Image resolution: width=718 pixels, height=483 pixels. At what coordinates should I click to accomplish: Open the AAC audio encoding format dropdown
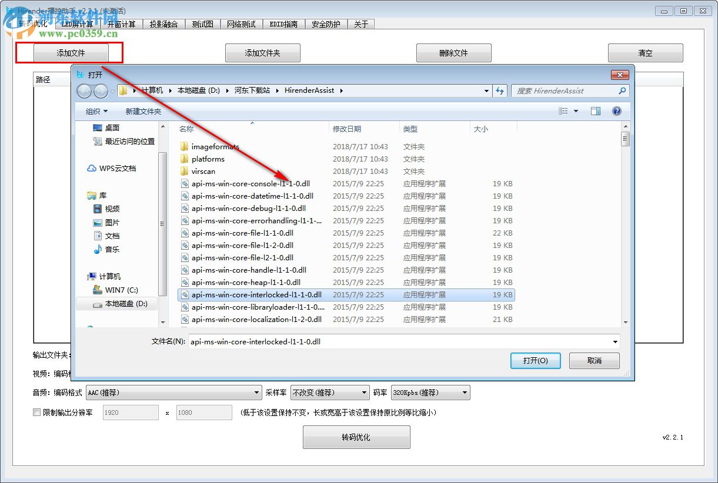(173, 392)
